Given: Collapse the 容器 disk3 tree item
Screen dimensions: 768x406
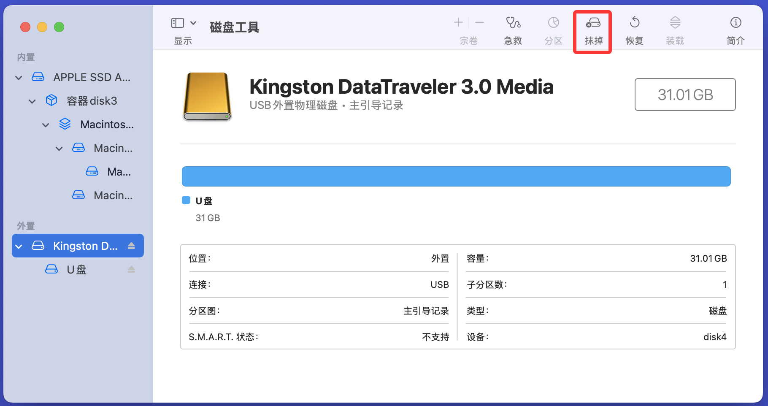Looking at the screenshot, I should tap(32, 101).
